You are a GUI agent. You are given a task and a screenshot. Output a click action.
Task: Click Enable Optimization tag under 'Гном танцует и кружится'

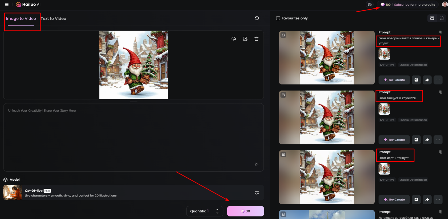pyautogui.click(x=413, y=120)
